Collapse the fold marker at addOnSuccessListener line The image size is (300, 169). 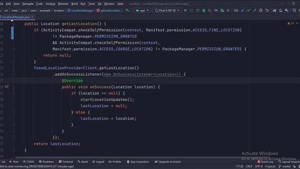click(x=14, y=74)
